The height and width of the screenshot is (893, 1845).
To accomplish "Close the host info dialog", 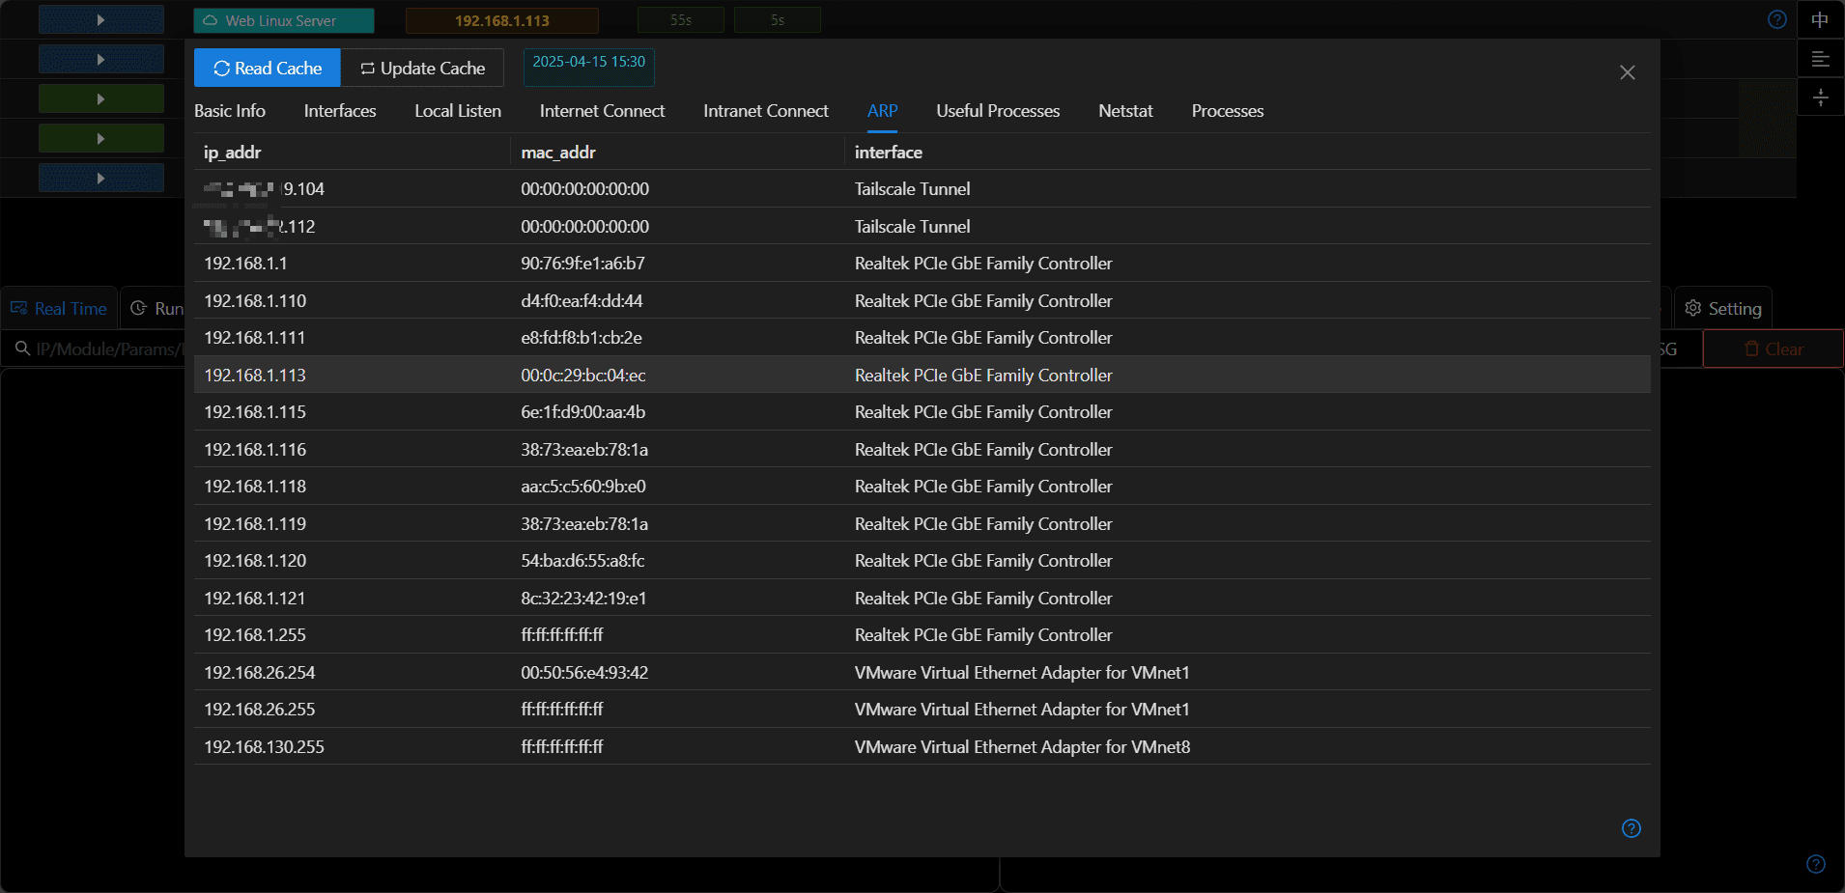I will pyautogui.click(x=1628, y=72).
